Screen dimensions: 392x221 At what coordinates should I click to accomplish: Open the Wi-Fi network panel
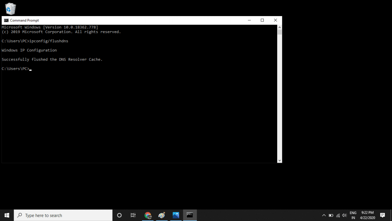[338, 215]
